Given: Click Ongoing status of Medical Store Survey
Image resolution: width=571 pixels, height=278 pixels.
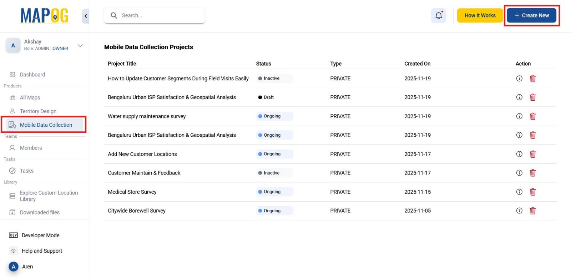Looking at the screenshot, I should click(274, 192).
